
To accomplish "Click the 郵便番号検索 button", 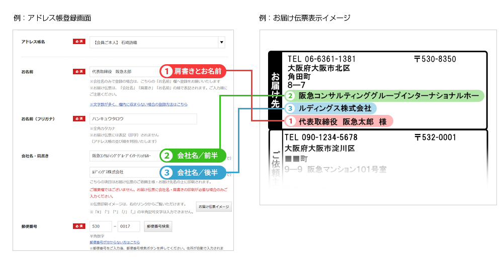I will [158, 226].
